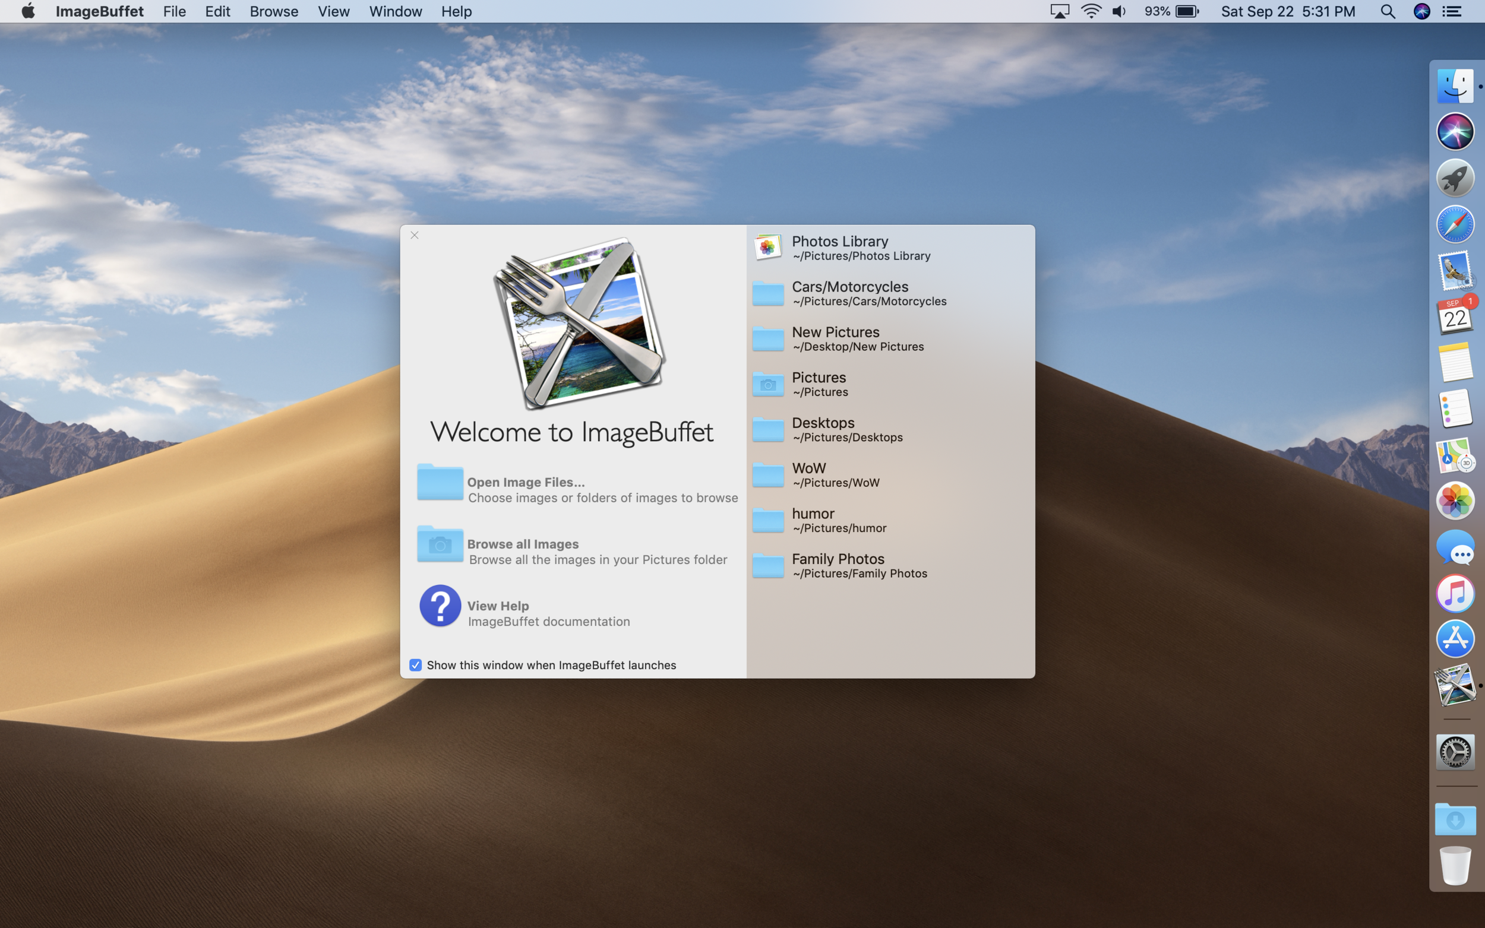The height and width of the screenshot is (928, 1485).
Task: Open the File menu
Action: (x=175, y=12)
